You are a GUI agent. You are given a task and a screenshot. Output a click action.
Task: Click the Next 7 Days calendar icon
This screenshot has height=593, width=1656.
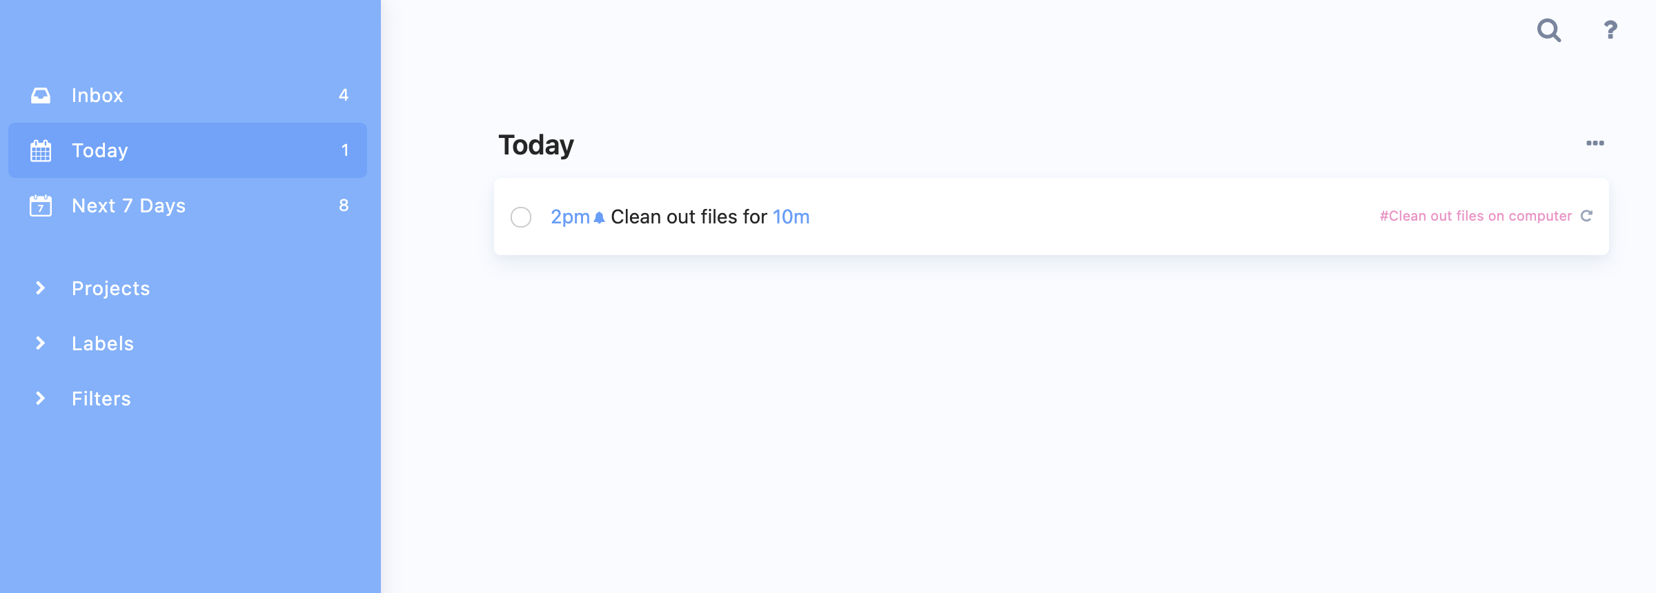[41, 205]
